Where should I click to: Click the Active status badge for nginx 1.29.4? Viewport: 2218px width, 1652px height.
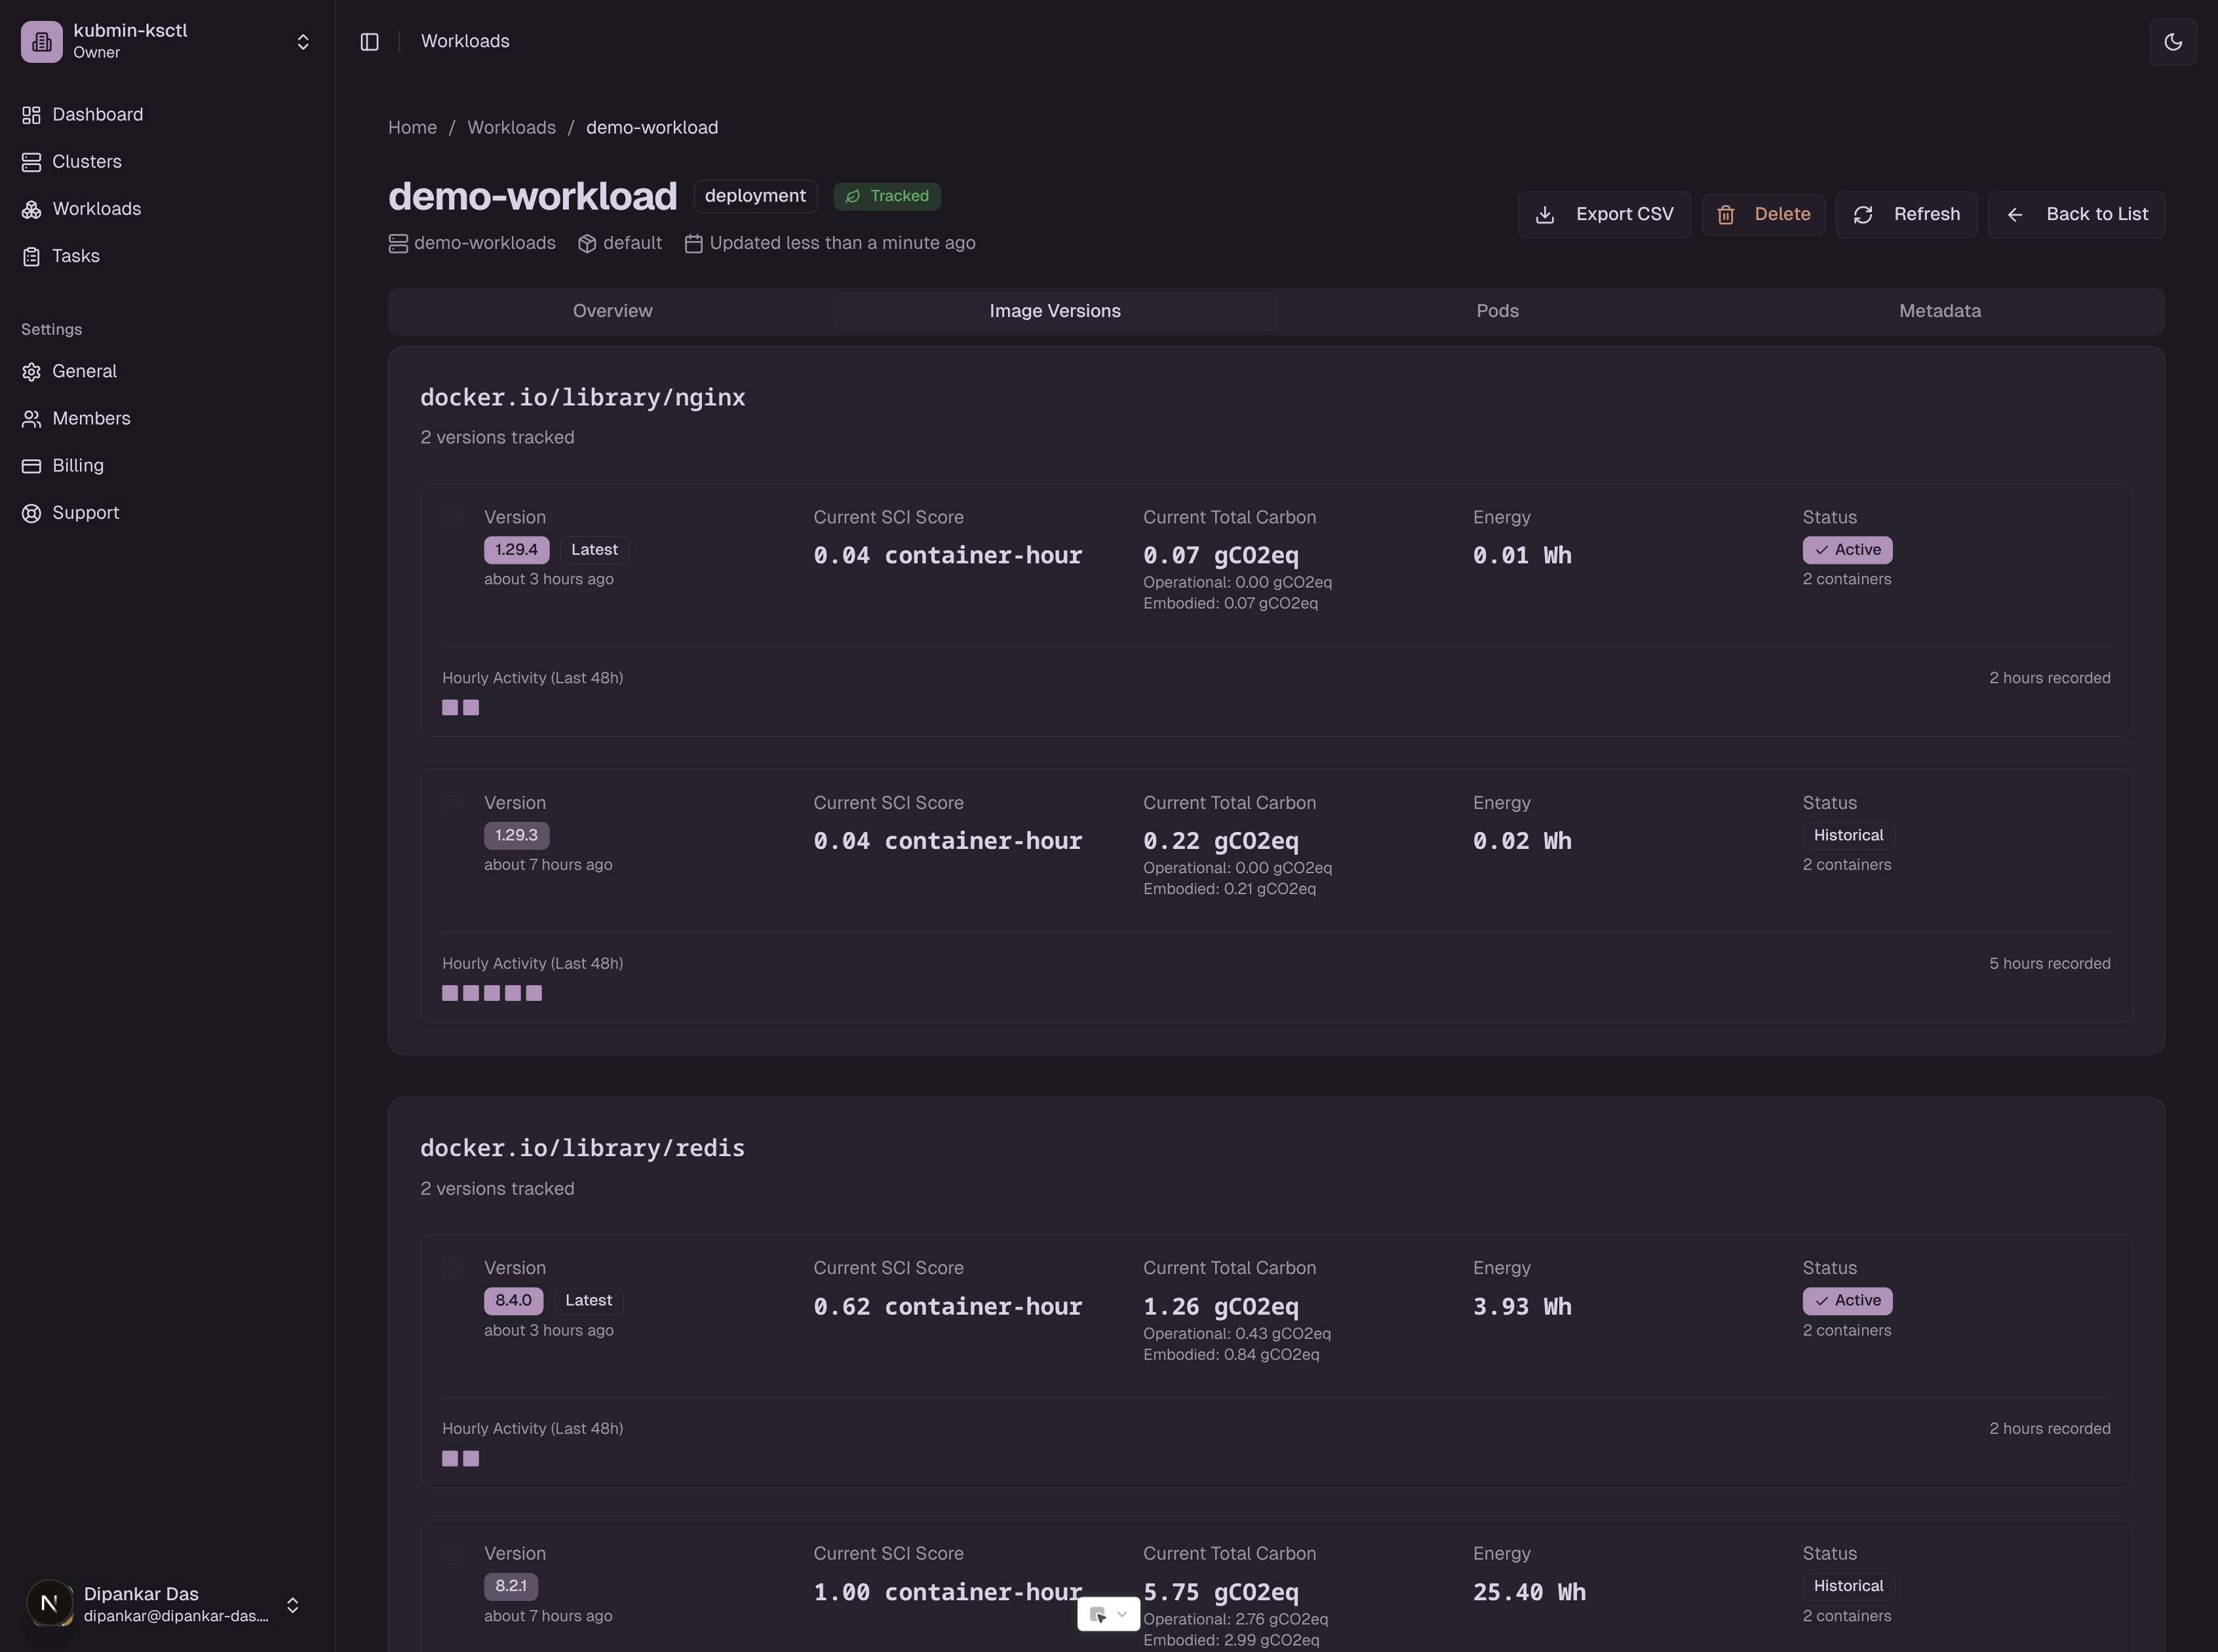1847,550
